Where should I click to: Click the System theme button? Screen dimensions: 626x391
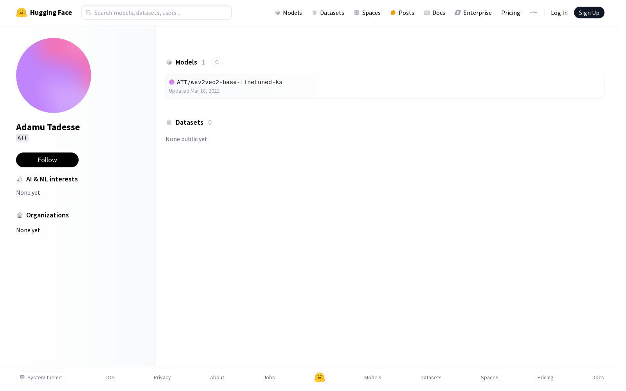[x=41, y=377]
